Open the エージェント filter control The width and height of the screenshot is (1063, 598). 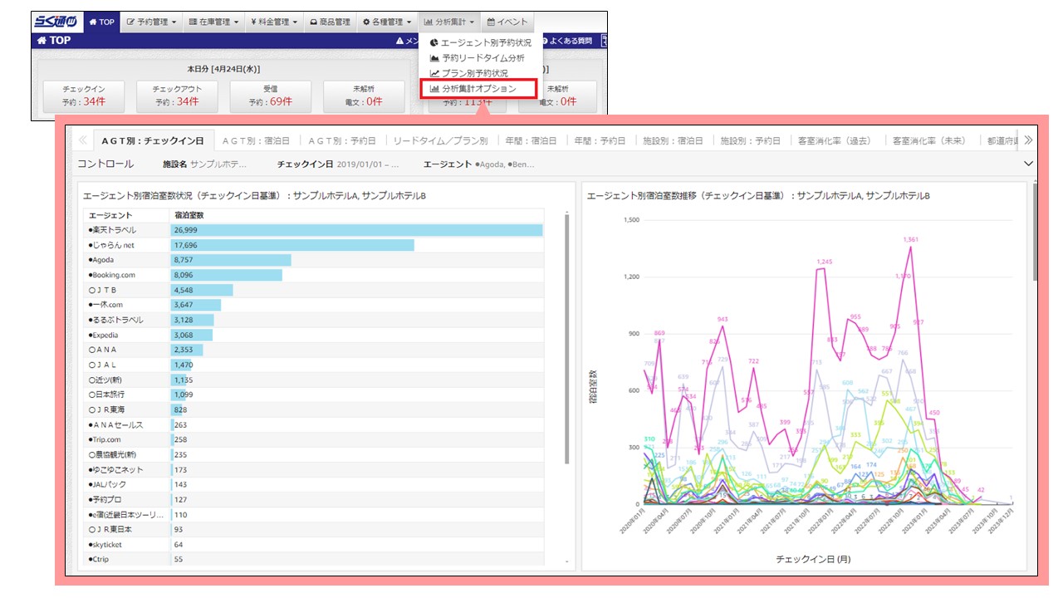pos(479,164)
